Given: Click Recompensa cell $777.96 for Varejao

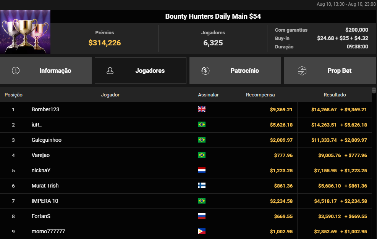Looking at the screenshot, I should coord(283,155).
